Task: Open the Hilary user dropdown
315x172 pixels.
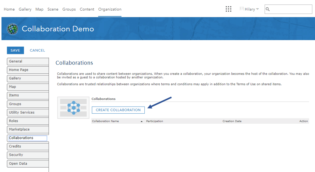Action: pos(249,9)
